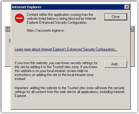This screenshot has height=114, width=139.
Task: Click the "Content within this application" message text
Action: [61, 19]
